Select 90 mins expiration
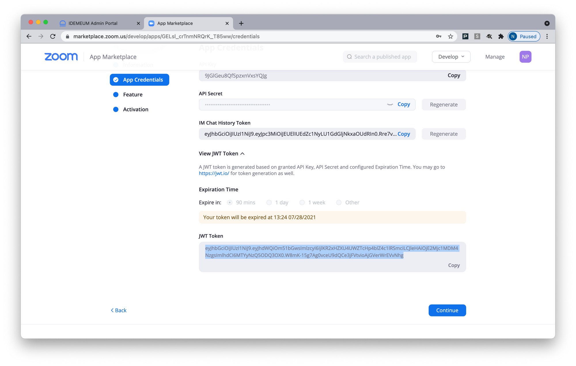The height and width of the screenshot is (366, 576). click(230, 203)
